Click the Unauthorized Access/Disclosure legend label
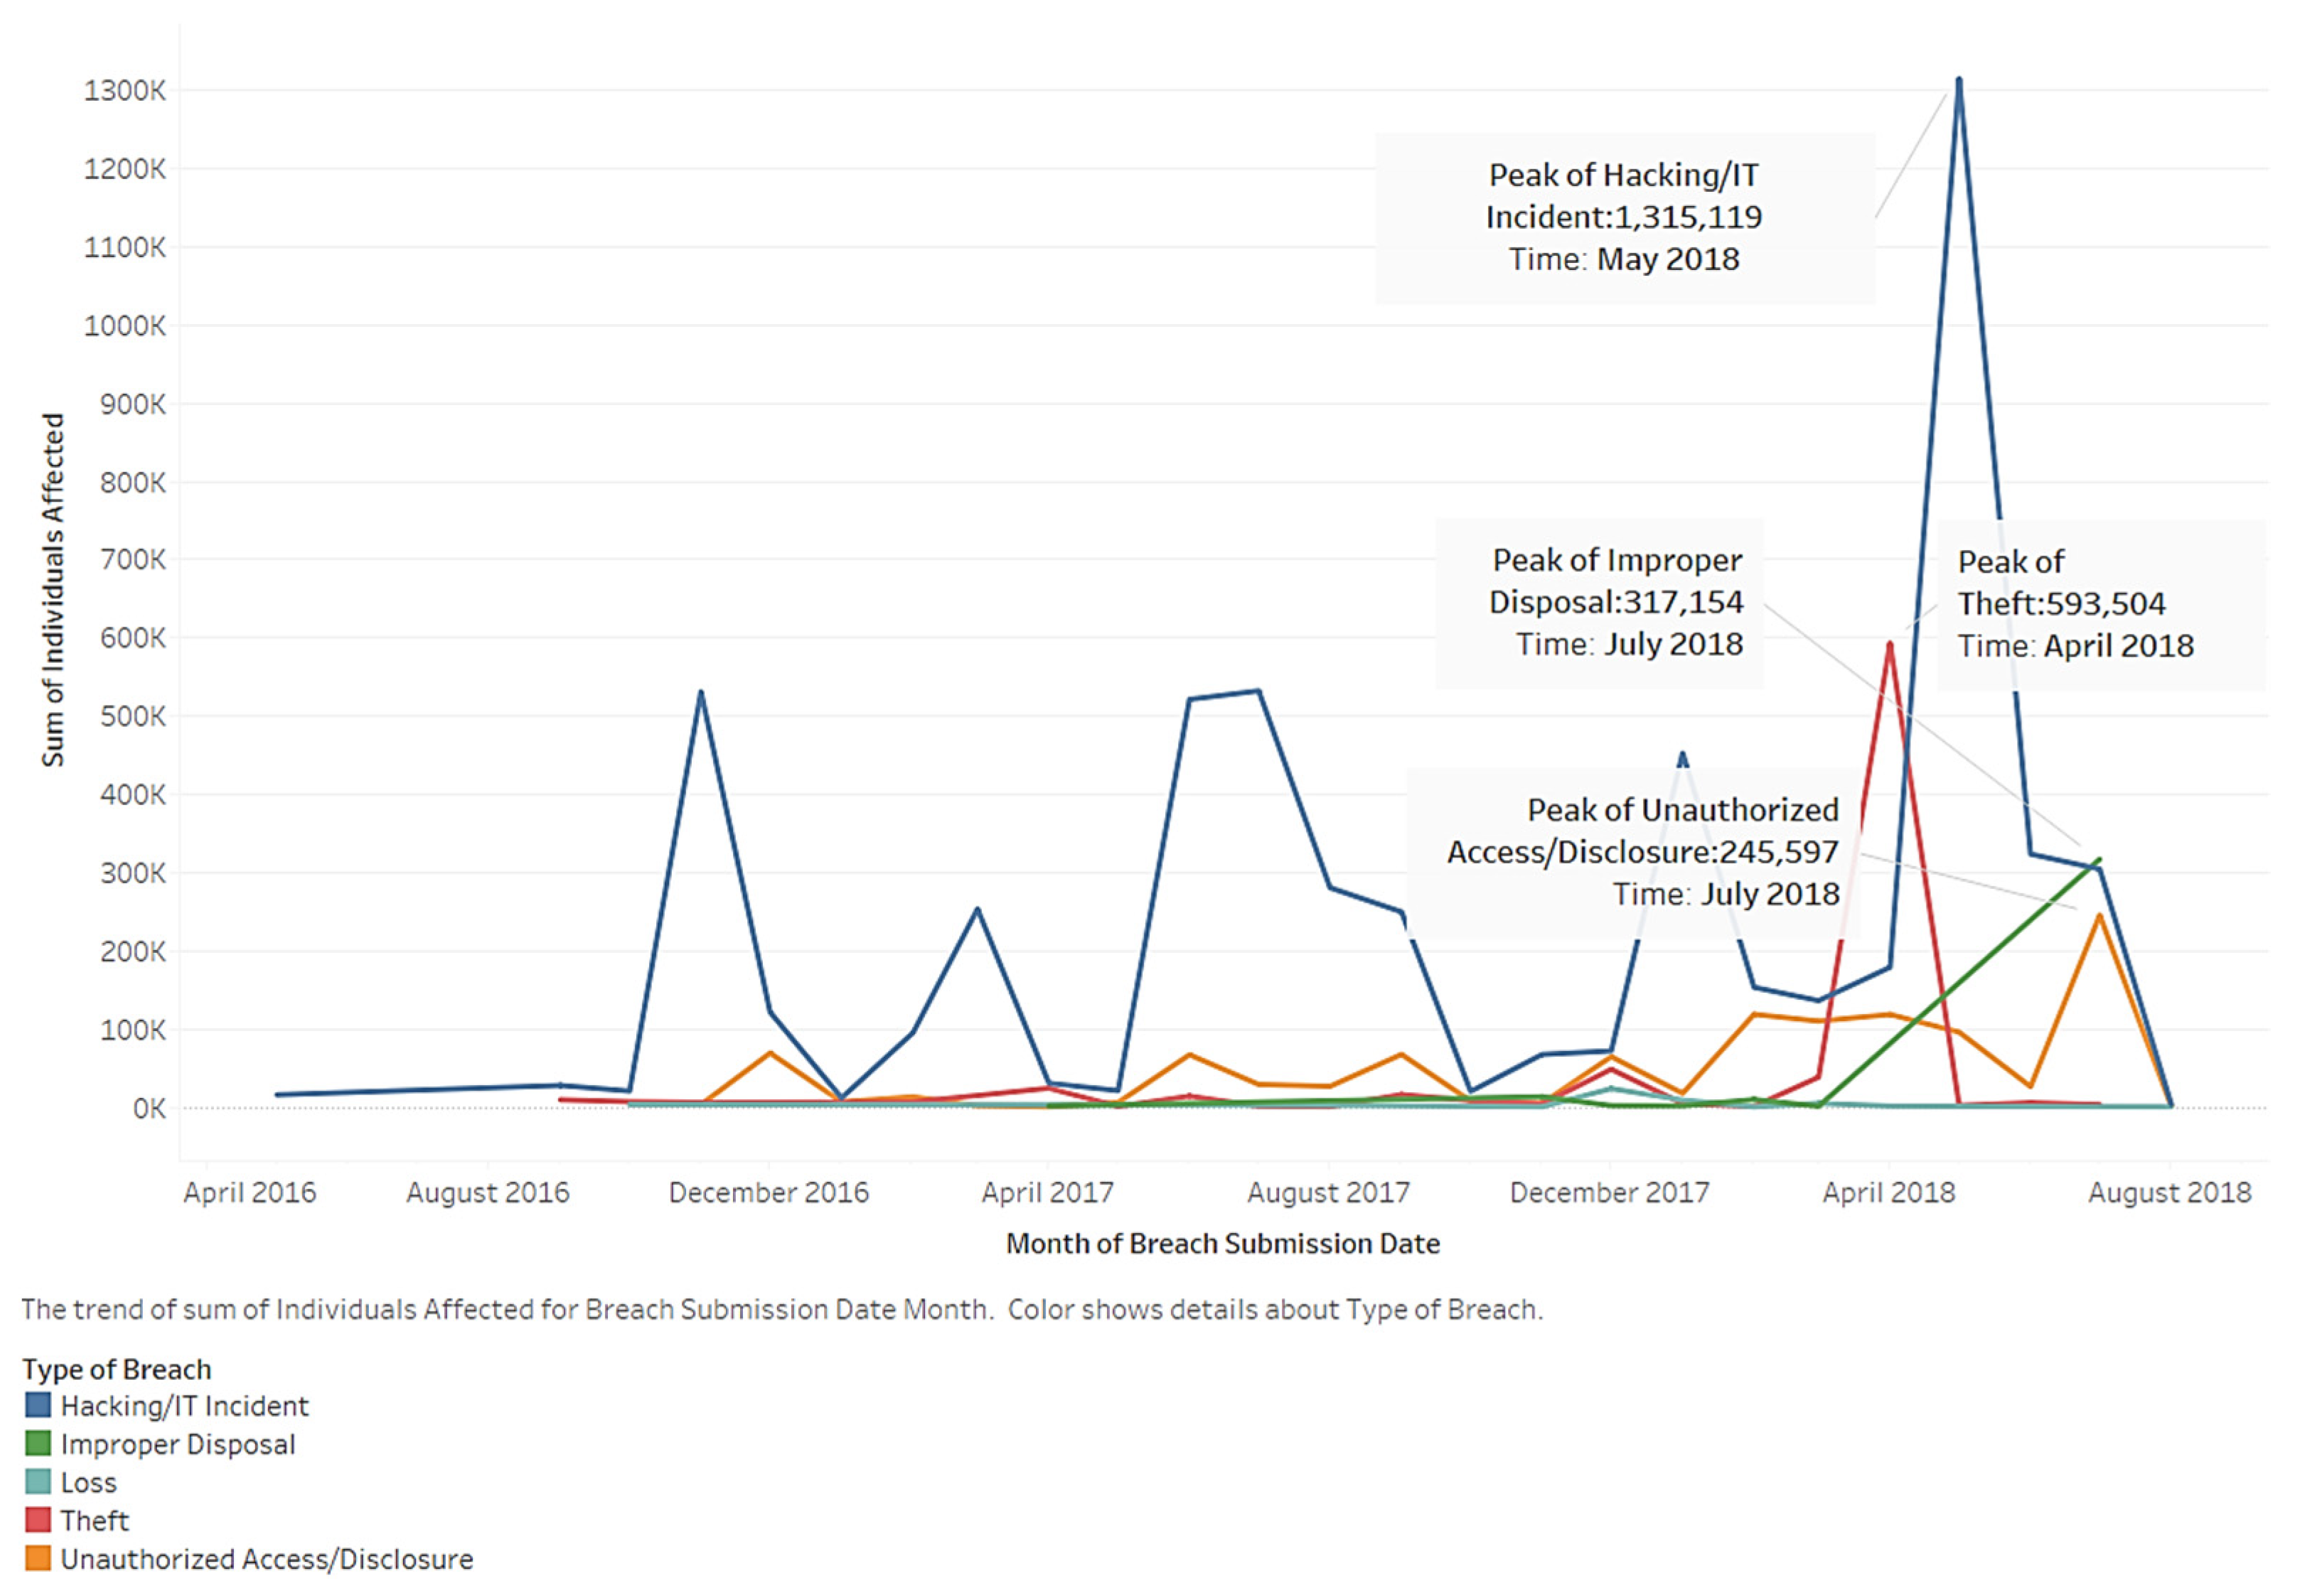This screenshot has width=2322, height=1596. [x=266, y=1559]
